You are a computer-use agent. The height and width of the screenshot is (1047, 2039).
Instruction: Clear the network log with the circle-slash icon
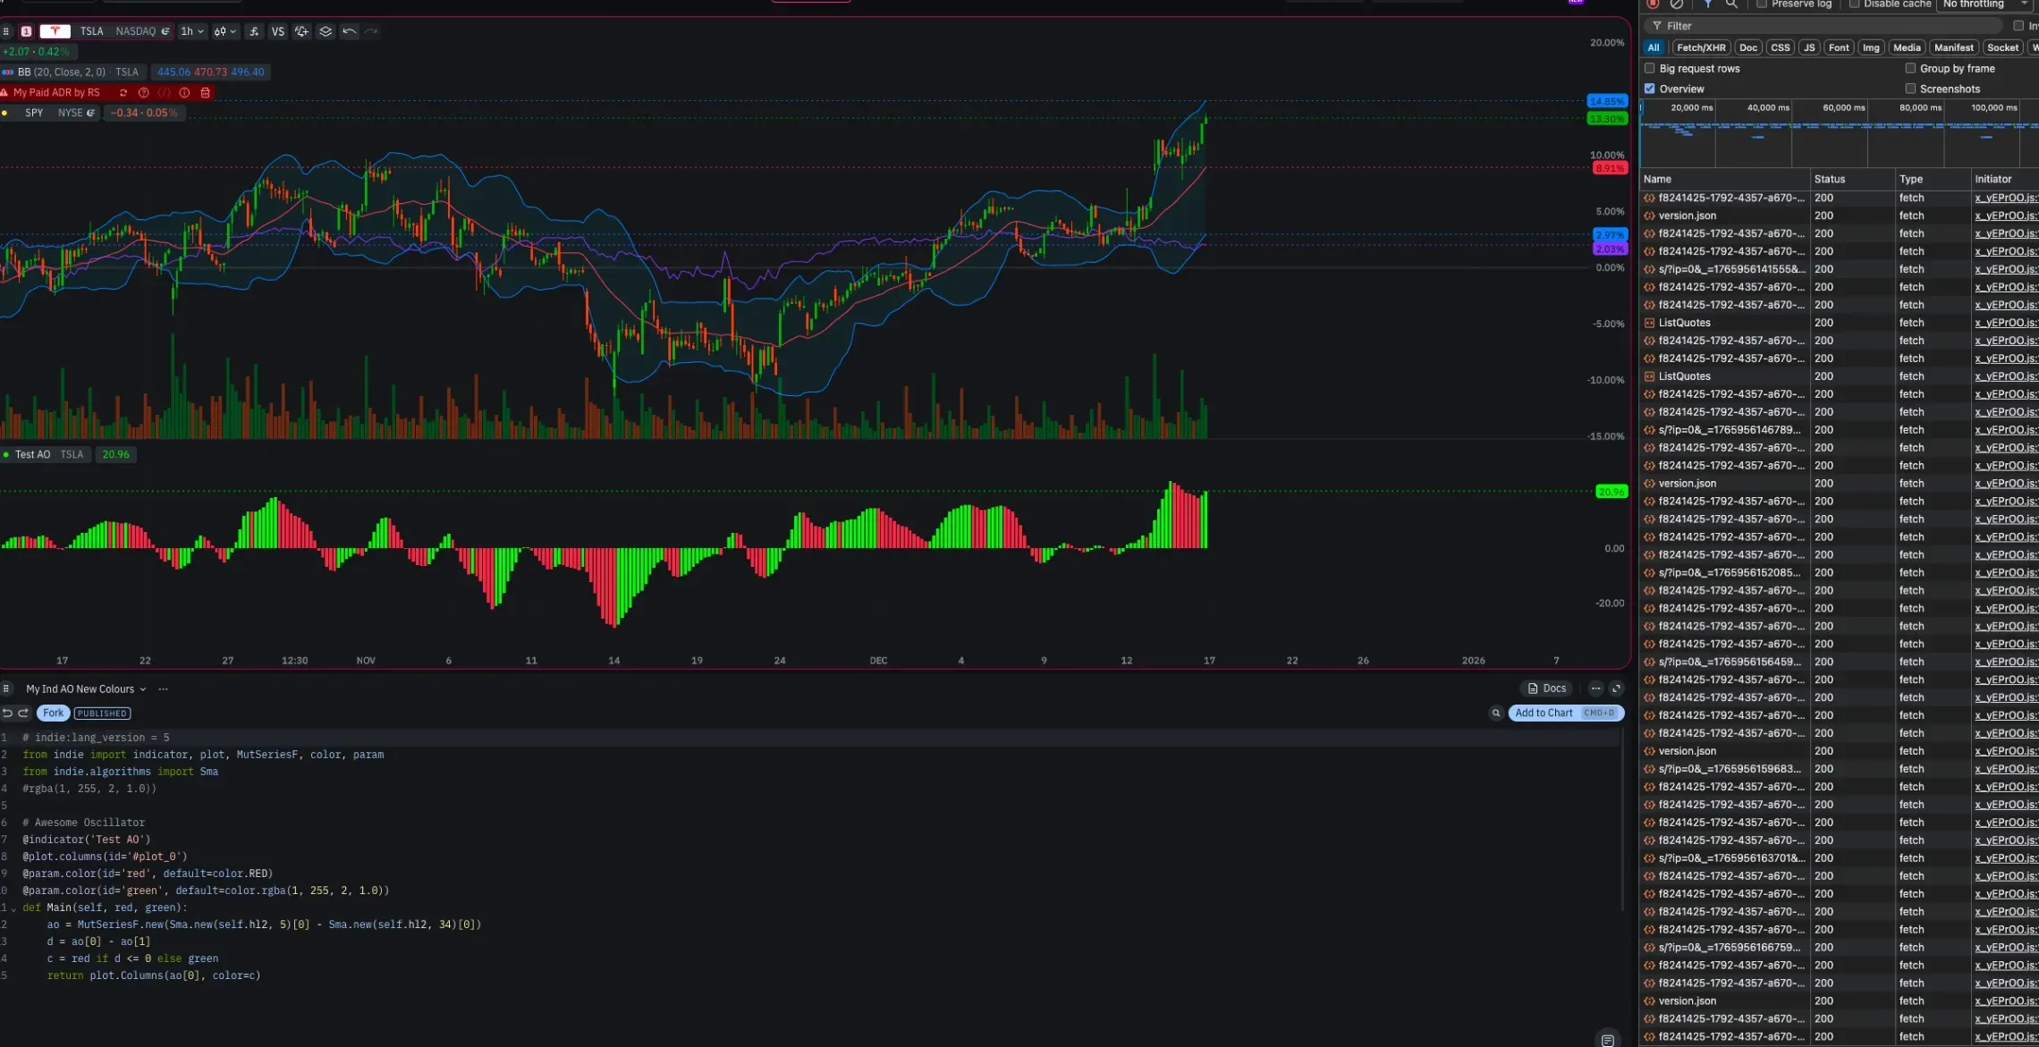(1677, 4)
